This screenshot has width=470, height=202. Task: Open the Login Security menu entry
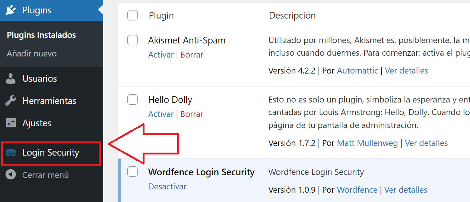point(51,153)
